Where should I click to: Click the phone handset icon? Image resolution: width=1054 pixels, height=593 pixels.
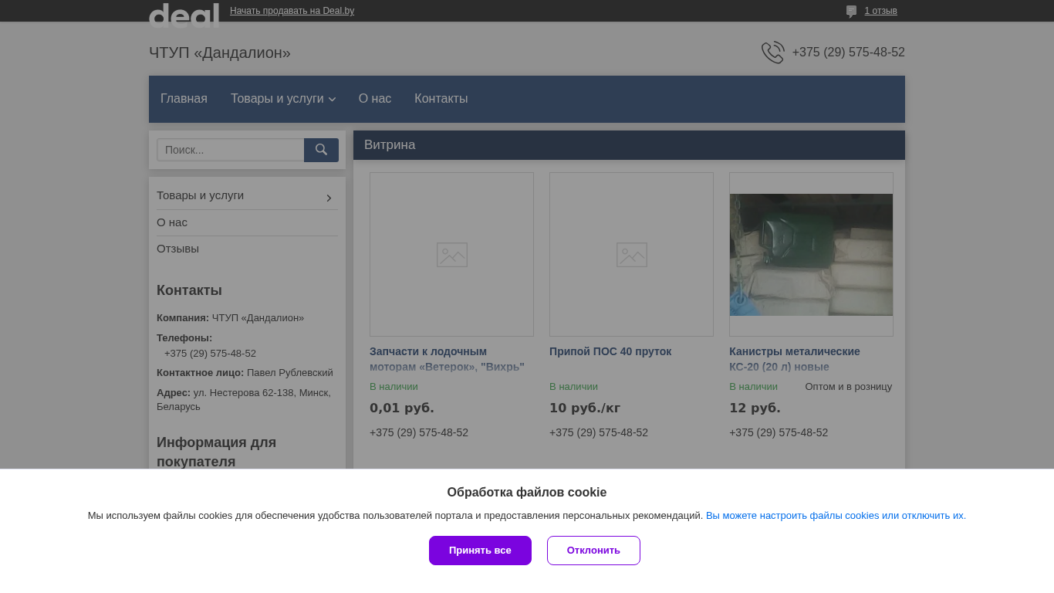tap(772, 53)
